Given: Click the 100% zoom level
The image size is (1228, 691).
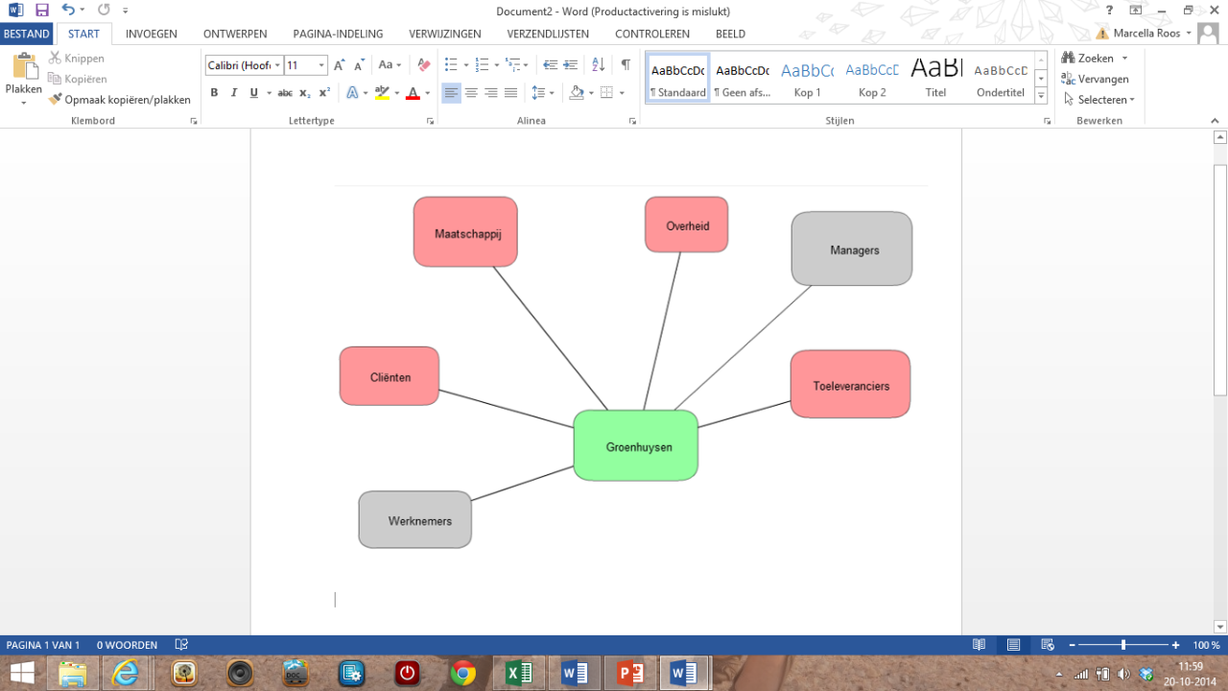Looking at the screenshot, I should 1206,645.
